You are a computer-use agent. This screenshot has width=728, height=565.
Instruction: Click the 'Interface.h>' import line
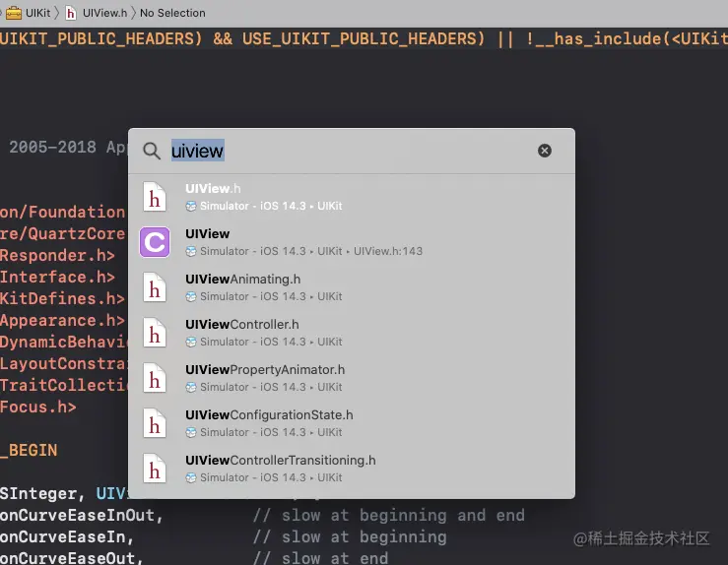57,277
